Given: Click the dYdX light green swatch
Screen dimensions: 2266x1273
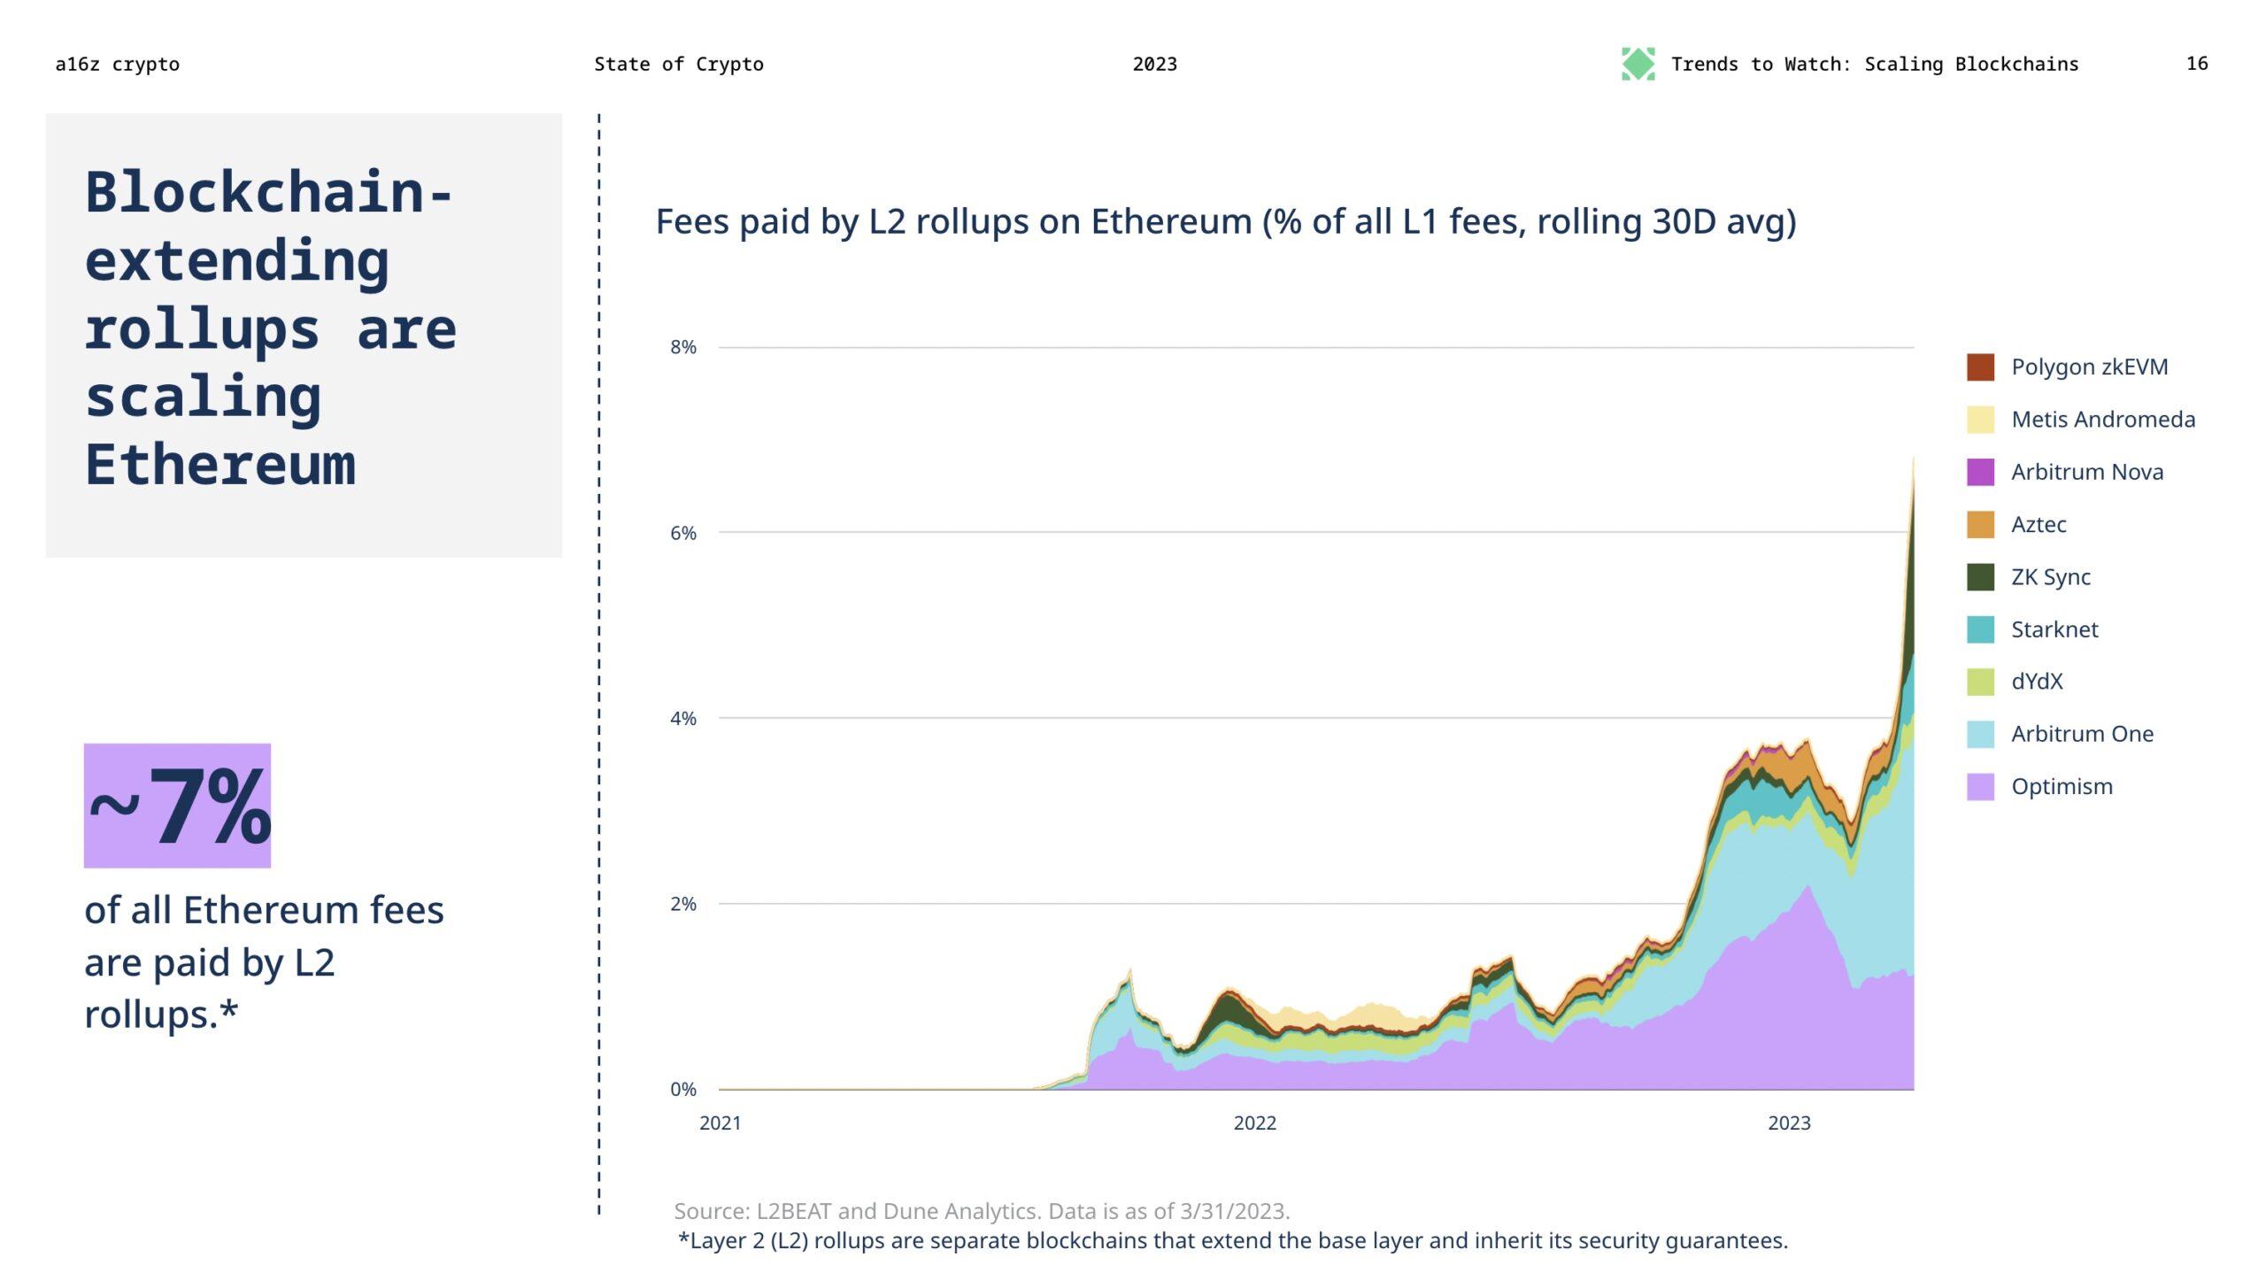Looking at the screenshot, I should pos(1980,682).
